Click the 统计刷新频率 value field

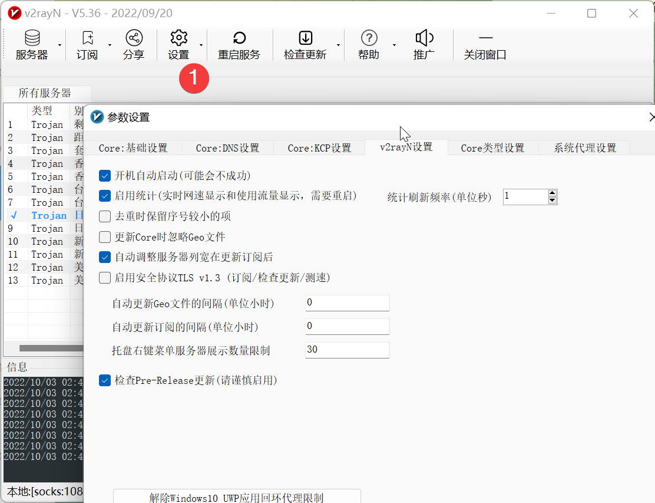(525, 196)
